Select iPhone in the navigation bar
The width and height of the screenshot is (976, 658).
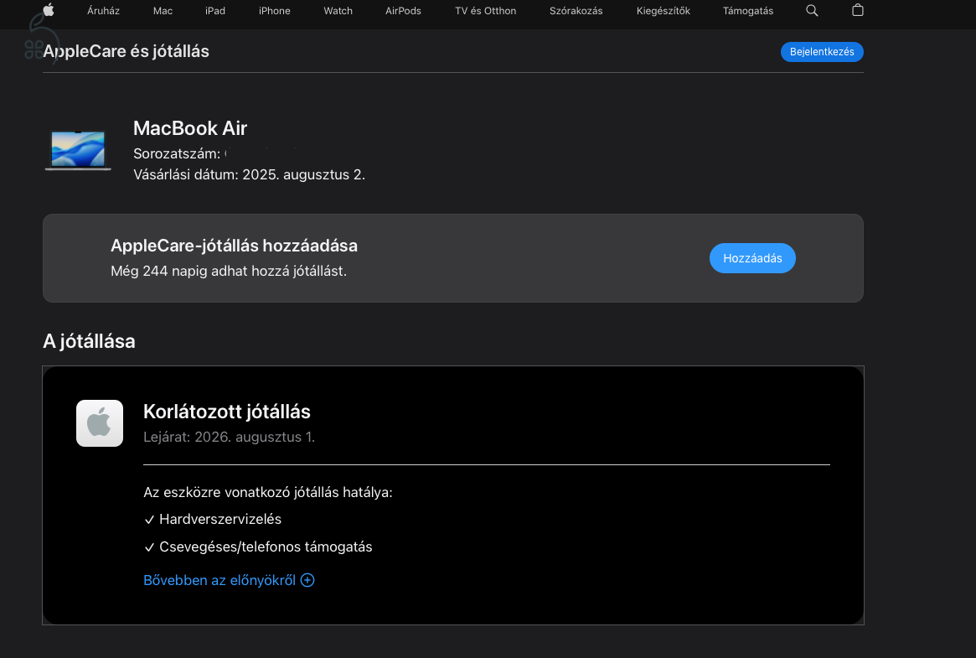coord(274,11)
